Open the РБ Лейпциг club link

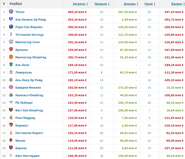tap(24, 103)
